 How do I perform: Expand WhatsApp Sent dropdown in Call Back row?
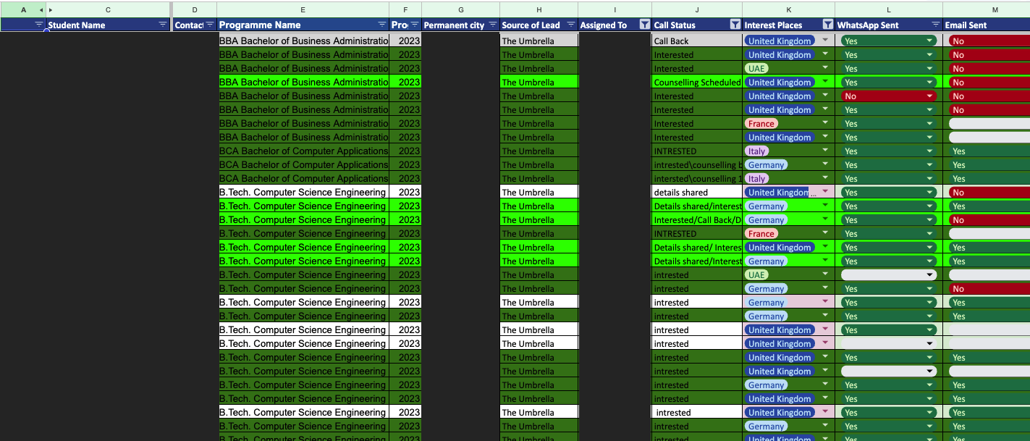[930, 41]
